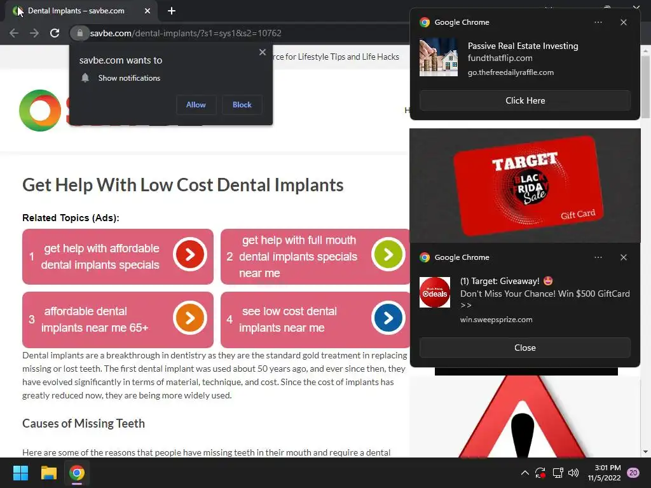Open File Explorer from the taskbar
651x488 pixels.
pos(48,473)
